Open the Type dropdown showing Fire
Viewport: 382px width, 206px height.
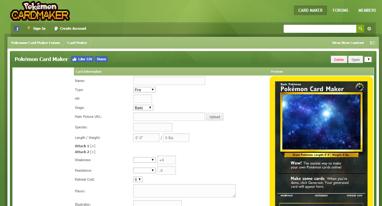point(144,90)
